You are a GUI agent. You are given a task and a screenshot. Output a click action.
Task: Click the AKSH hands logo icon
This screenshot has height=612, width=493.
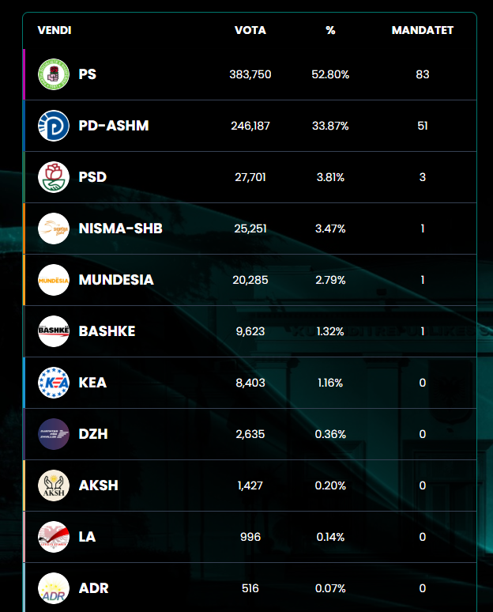[54, 485]
